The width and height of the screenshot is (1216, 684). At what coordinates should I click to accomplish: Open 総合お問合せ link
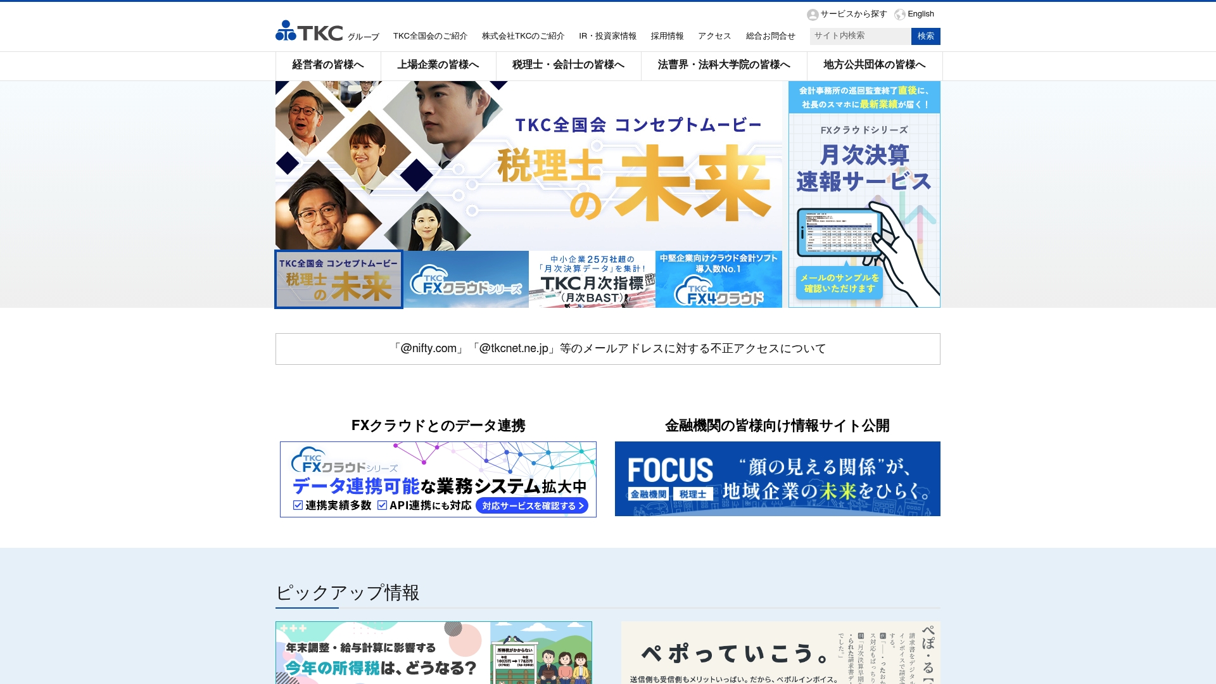[770, 36]
